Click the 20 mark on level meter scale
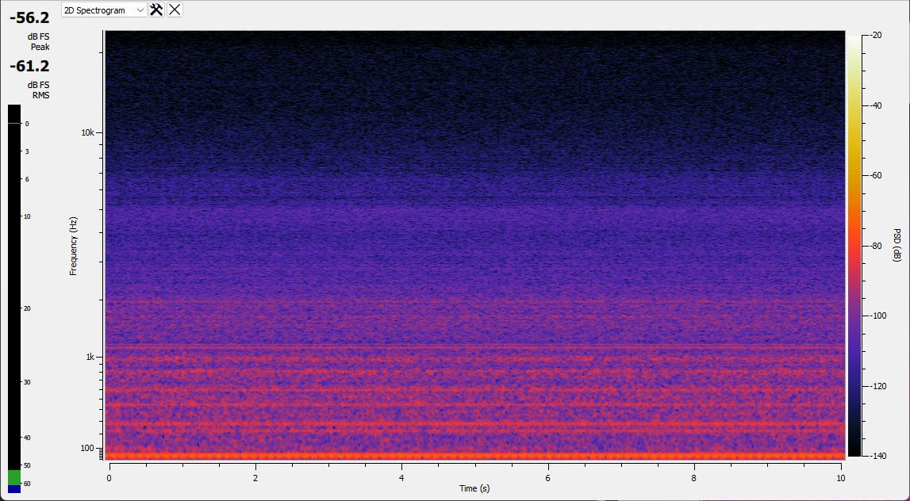 (x=27, y=308)
